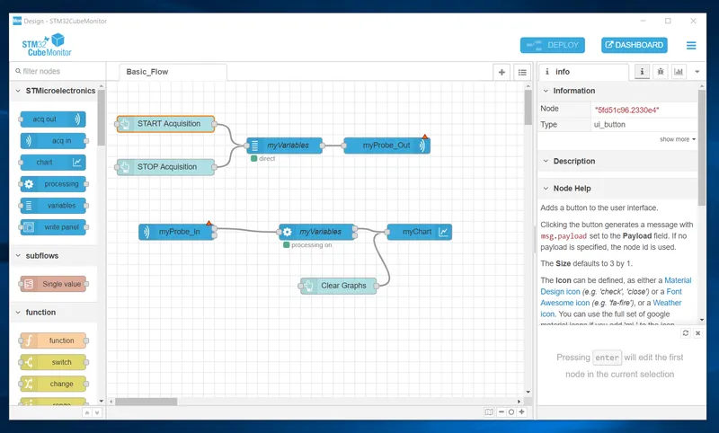
Task: Zoom in the canvas with plus
Action: coord(522,412)
